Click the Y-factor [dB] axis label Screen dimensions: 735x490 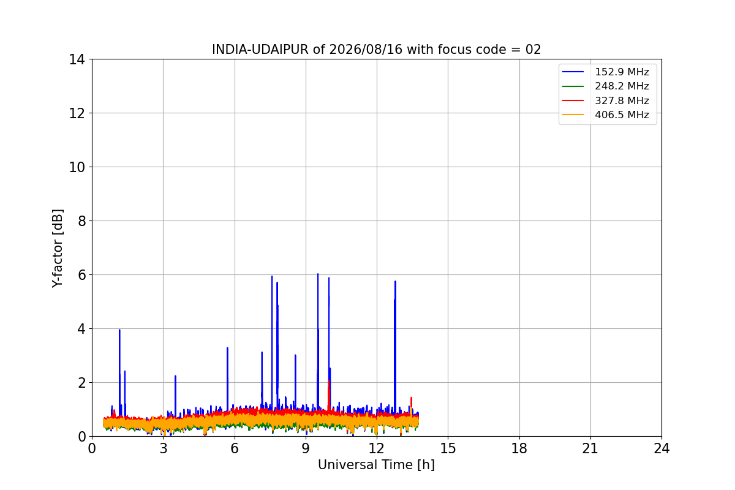coord(58,248)
